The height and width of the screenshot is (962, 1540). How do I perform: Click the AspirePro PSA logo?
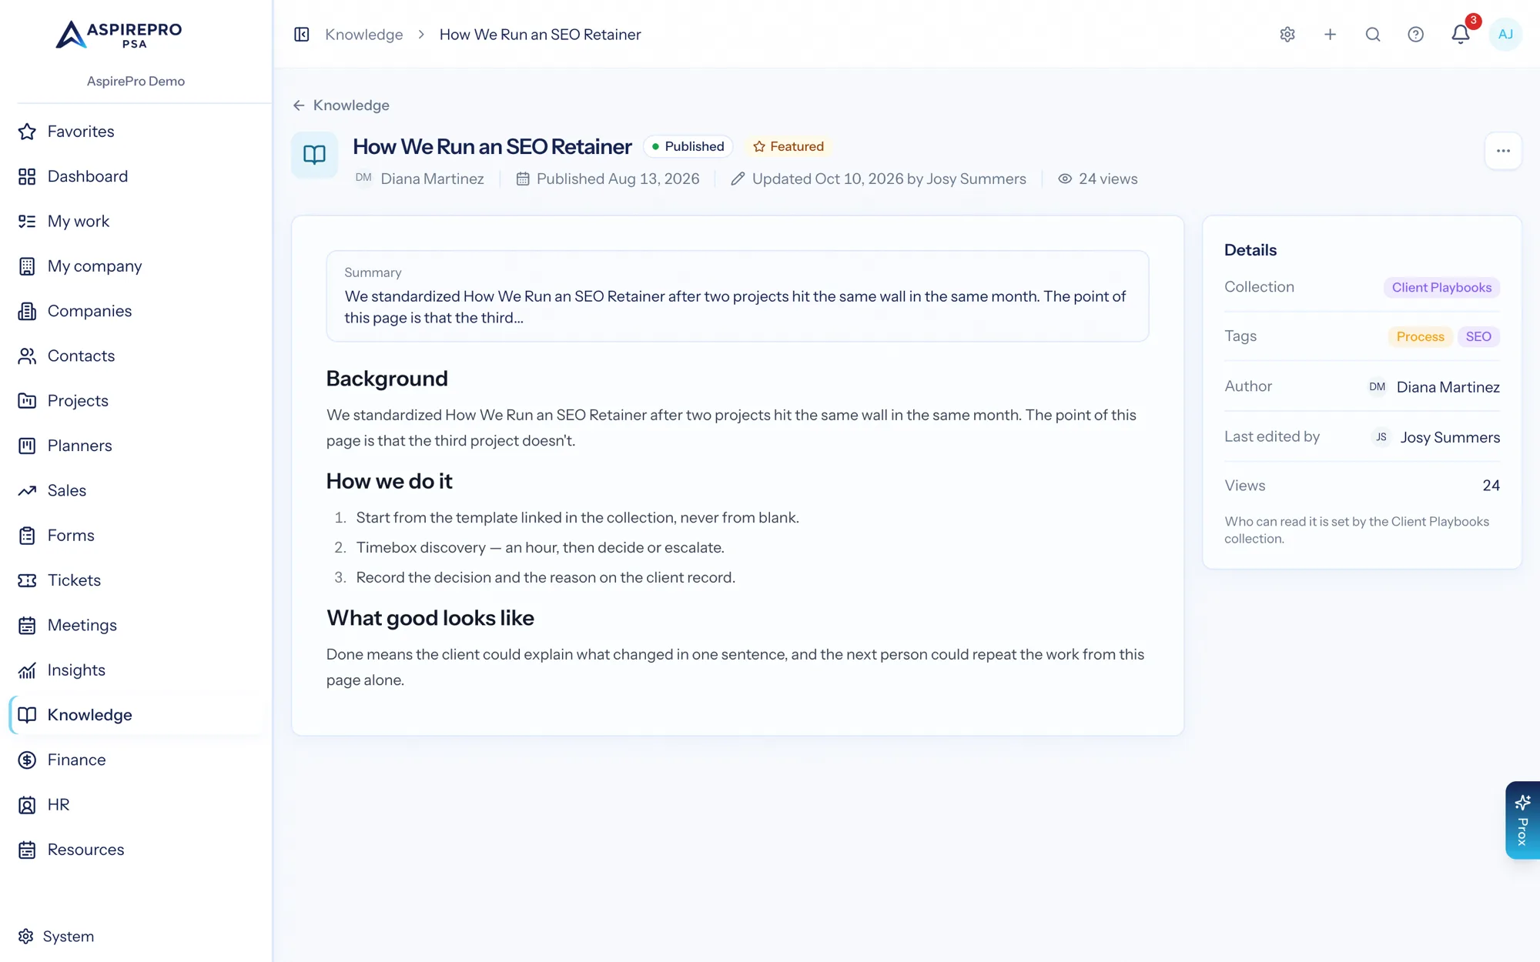click(x=119, y=35)
